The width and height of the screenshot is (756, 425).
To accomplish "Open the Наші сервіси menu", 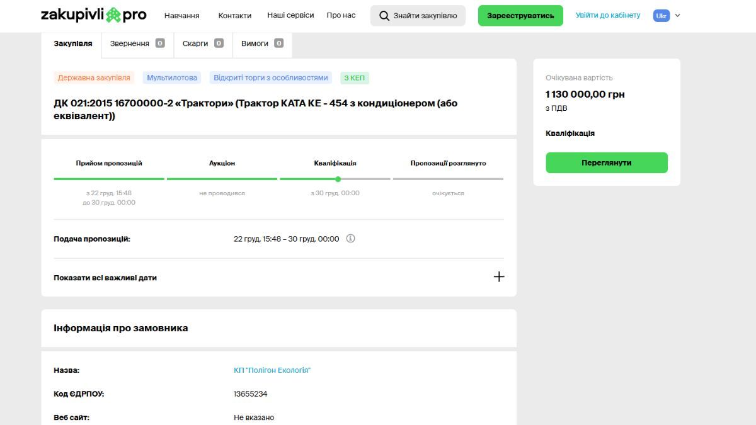I will click(290, 15).
